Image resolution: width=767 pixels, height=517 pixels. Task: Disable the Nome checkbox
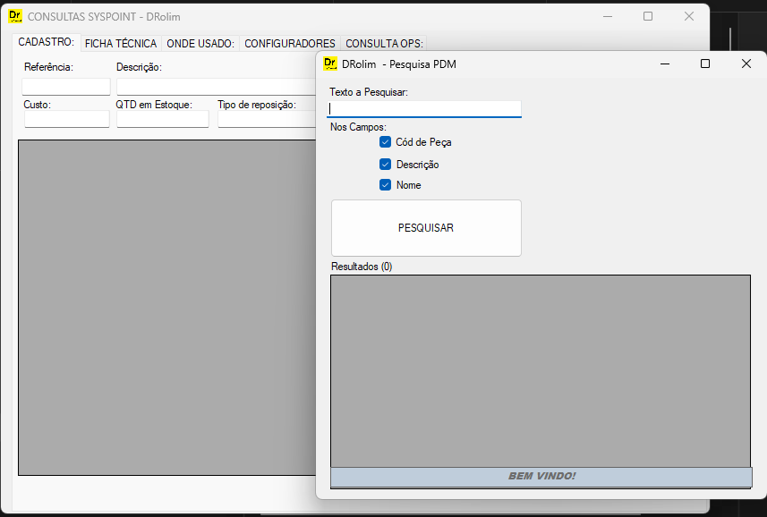pos(386,185)
